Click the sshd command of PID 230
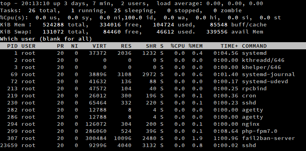 (x=249, y=103)
